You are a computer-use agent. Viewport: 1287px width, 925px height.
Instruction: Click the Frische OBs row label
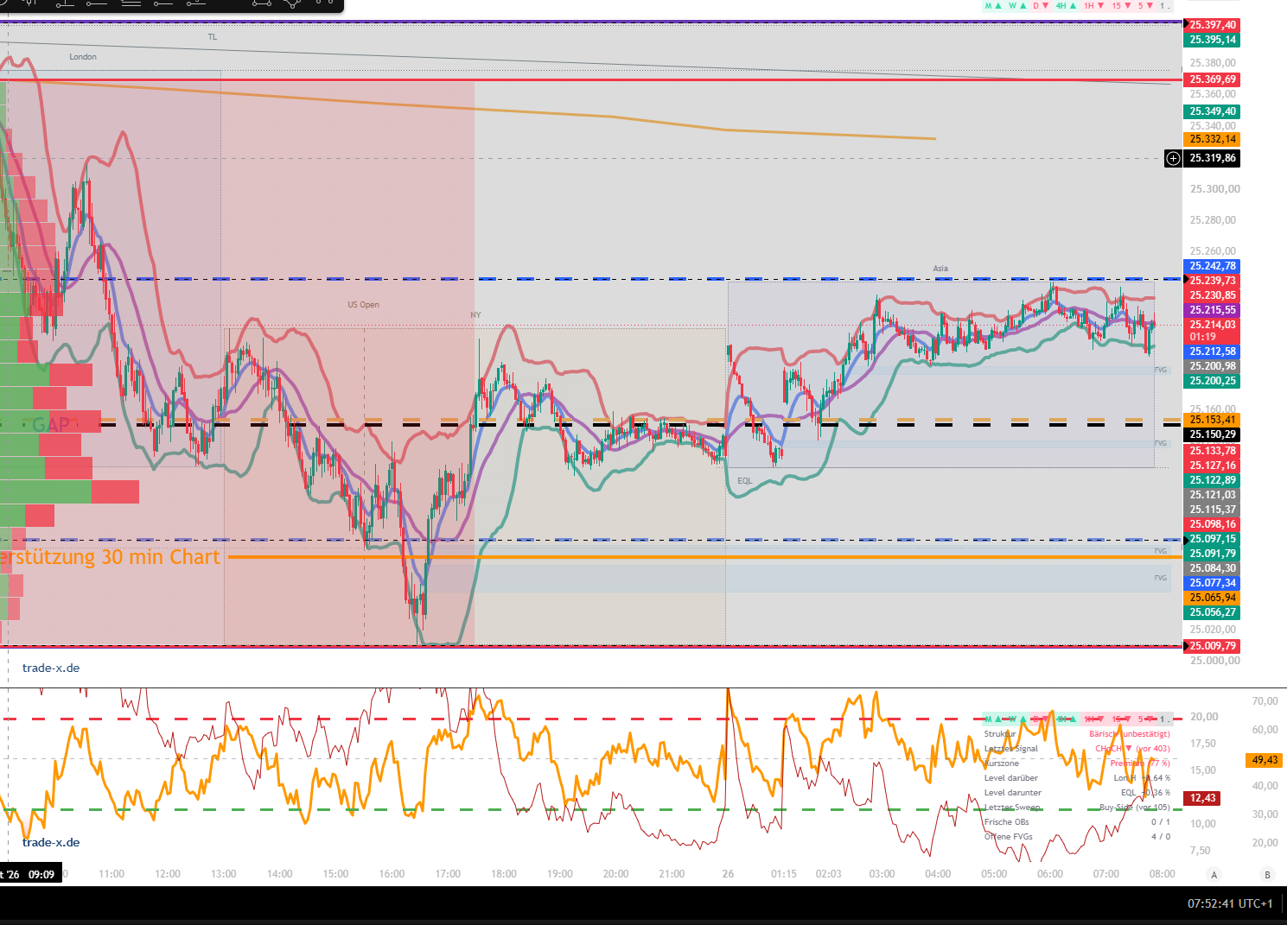coord(1006,822)
